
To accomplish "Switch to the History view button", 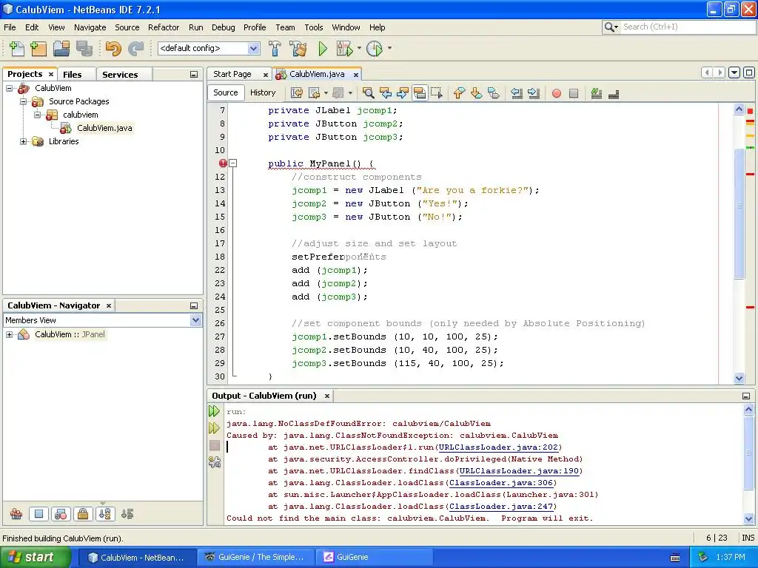I will pyautogui.click(x=263, y=92).
